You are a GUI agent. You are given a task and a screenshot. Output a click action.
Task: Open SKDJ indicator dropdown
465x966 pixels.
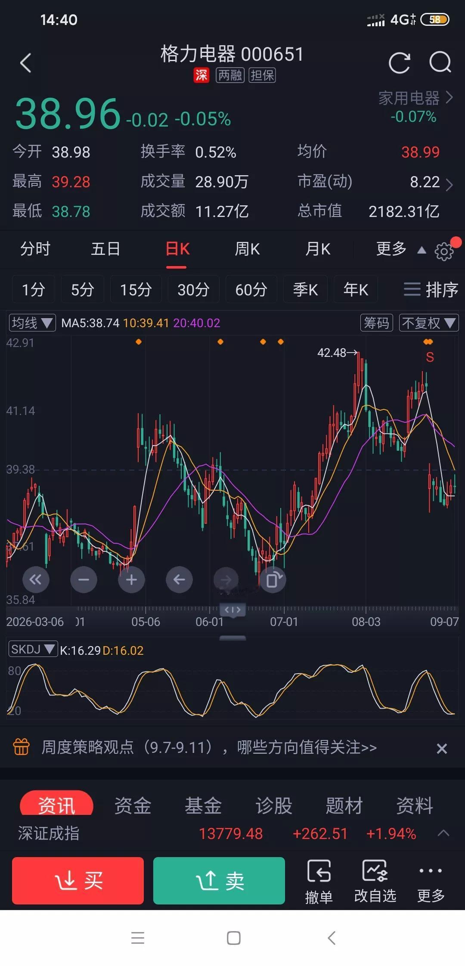(x=33, y=649)
